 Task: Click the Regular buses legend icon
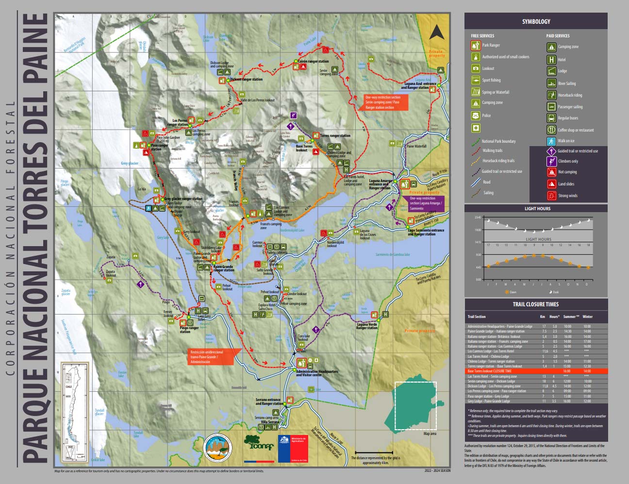pos(551,118)
